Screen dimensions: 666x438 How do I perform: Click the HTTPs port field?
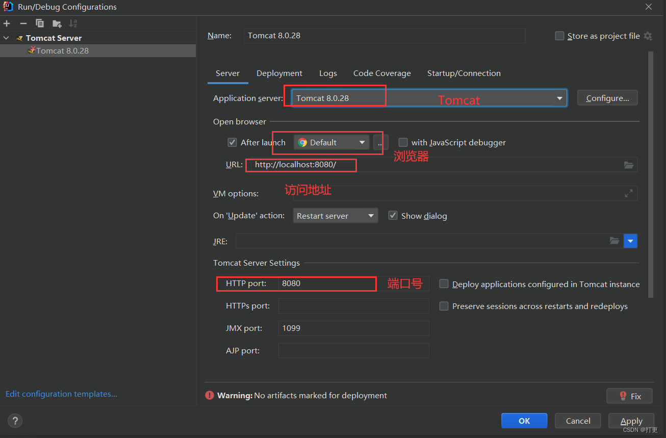pos(354,306)
